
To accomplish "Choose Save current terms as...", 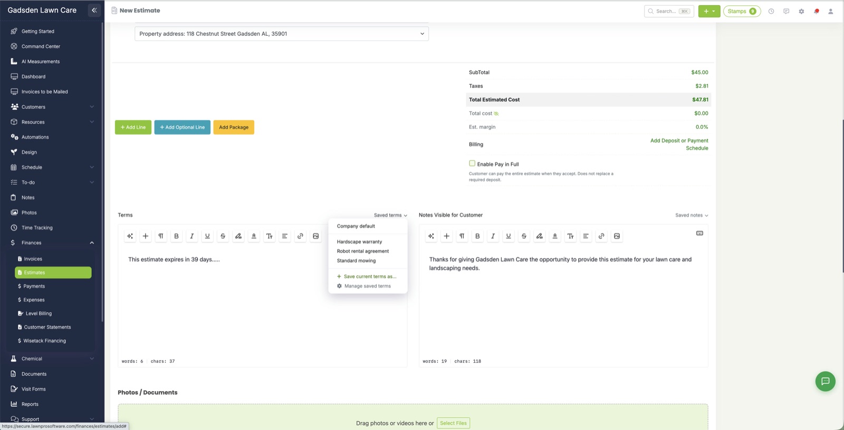I will point(367,276).
